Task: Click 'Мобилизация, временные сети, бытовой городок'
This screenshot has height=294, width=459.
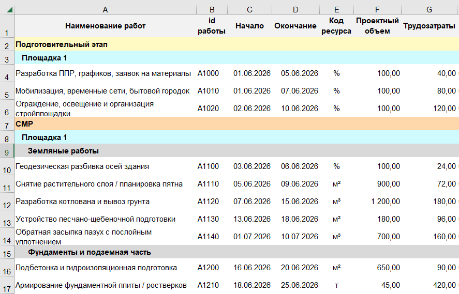Action: (106, 91)
